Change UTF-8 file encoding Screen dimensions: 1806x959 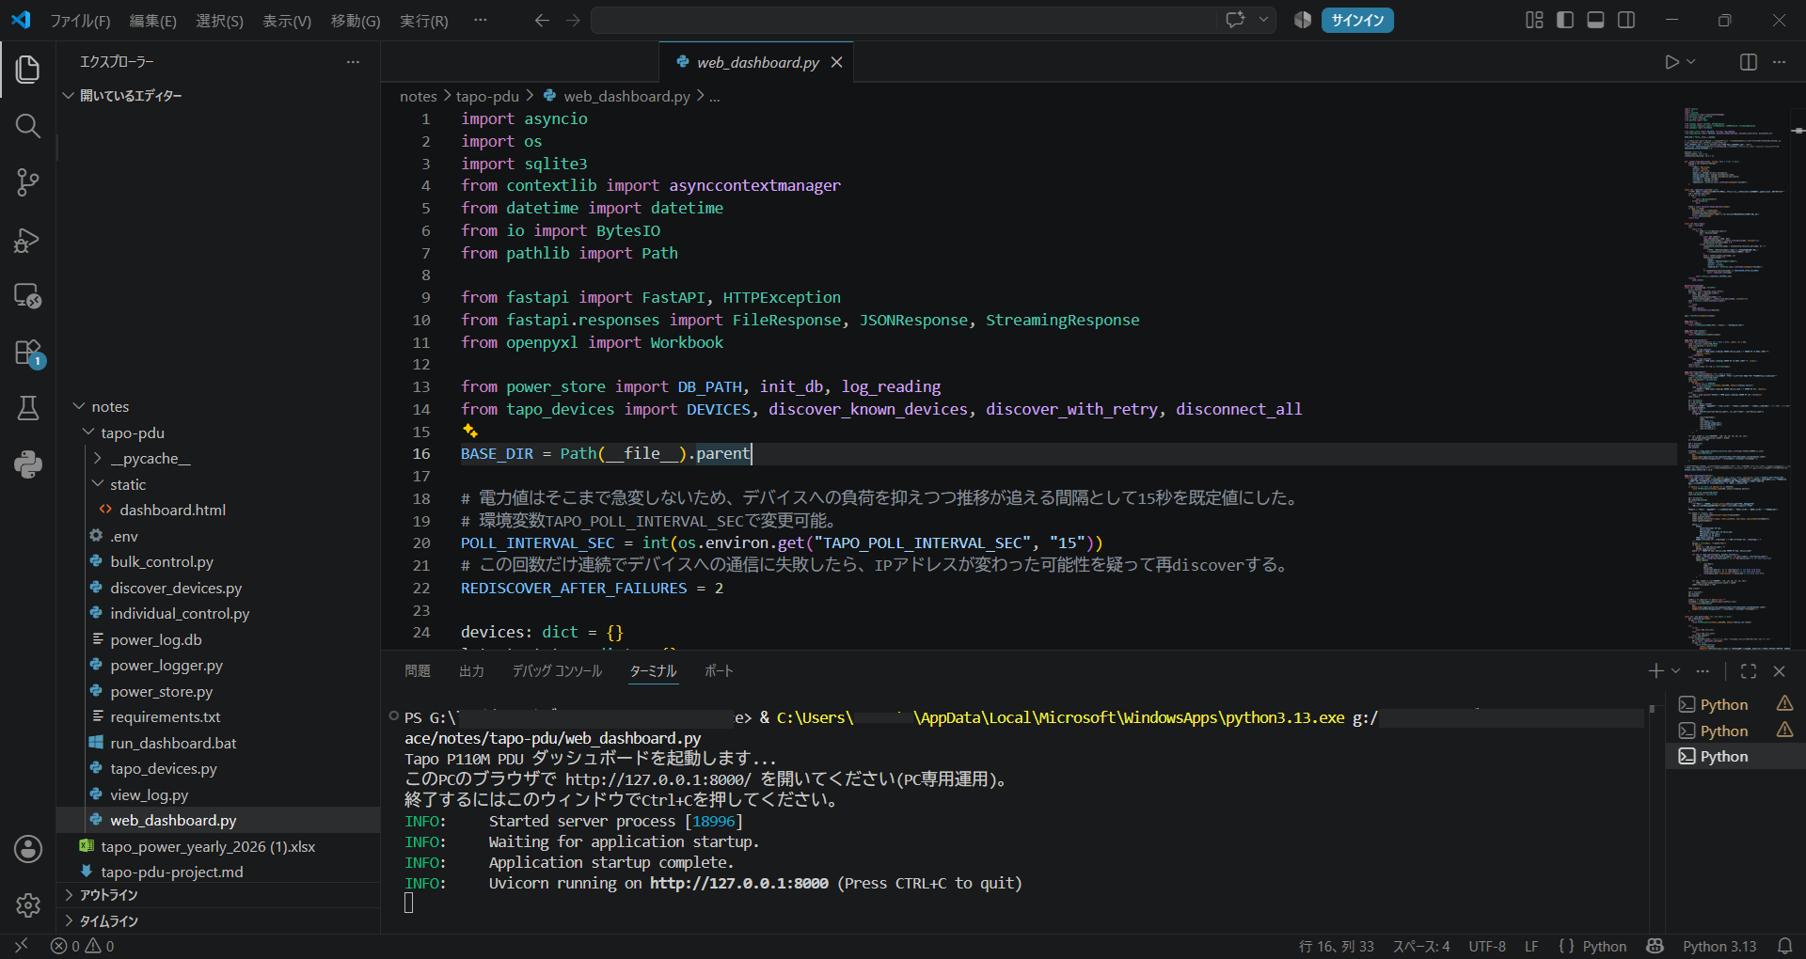[1487, 946]
